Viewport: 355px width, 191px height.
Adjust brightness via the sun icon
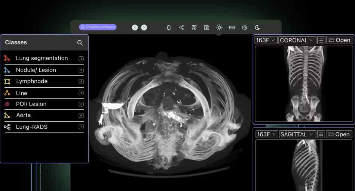coord(219,28)
